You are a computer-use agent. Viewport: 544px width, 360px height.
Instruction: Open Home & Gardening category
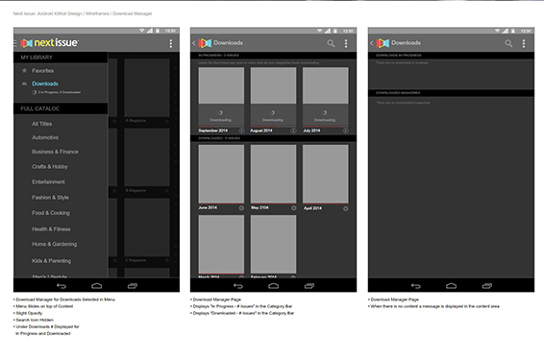pyautogui.click(x=55, y=244)
